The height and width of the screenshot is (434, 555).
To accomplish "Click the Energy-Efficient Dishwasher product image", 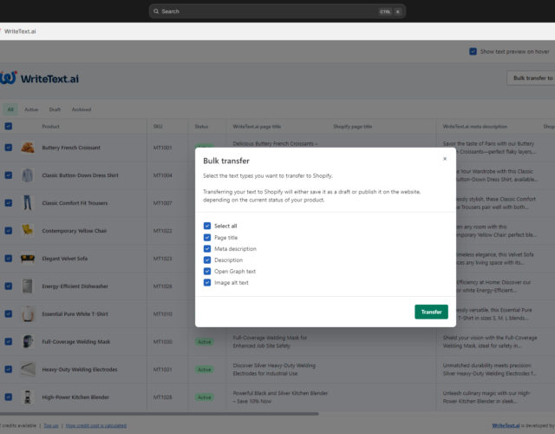I will [28, 286].
